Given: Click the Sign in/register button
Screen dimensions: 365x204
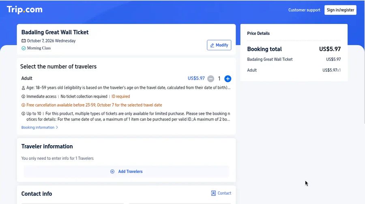Looking at the screenshot, I should (340, 10).
